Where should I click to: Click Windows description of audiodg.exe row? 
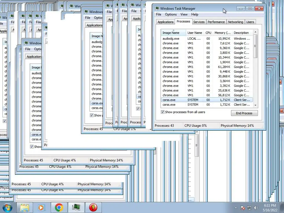242,39
